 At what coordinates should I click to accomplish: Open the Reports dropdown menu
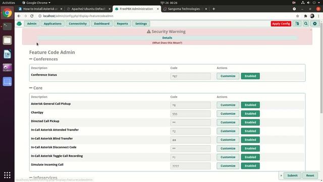pyautogui.click(x=122, y=24)
